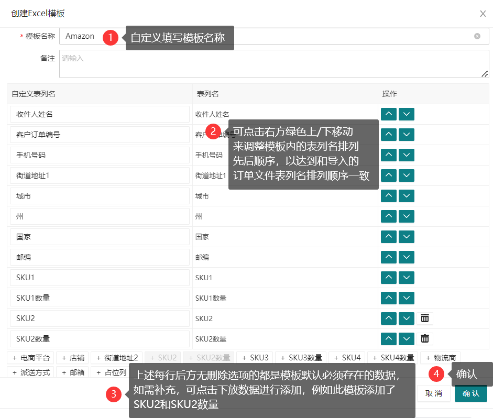The width and height of the screenshot is (493, 418).
Task: Move 客户订单编号 row up
Action: [388, 135]
